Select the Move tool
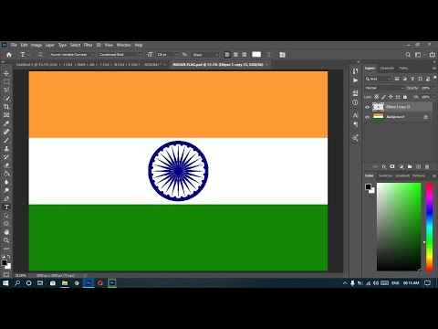The height and width of the screenshot is (329, 438). point(6,73)
